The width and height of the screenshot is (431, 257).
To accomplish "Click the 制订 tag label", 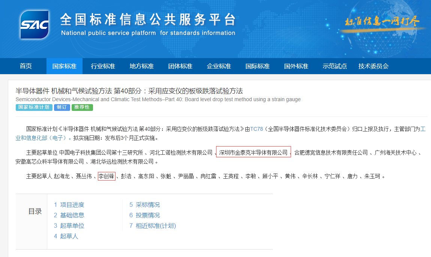I will click(62, 108).
